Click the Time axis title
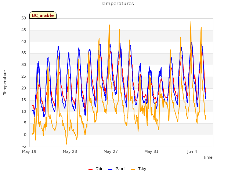This screenshot has width=235, height=176. tap(207, 157)
